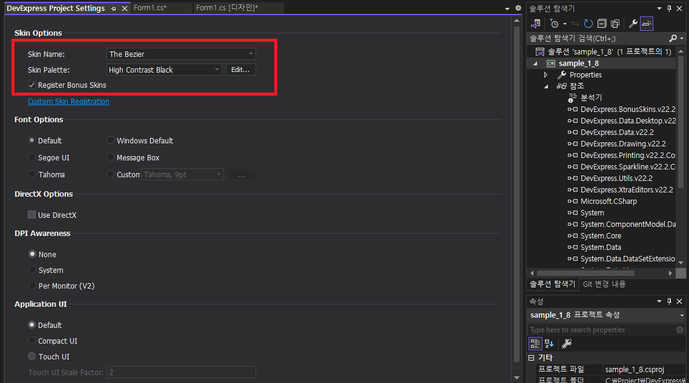689x383 pixels.
Task: Open the Skin Name dropdown
Action: pos(251,54)
